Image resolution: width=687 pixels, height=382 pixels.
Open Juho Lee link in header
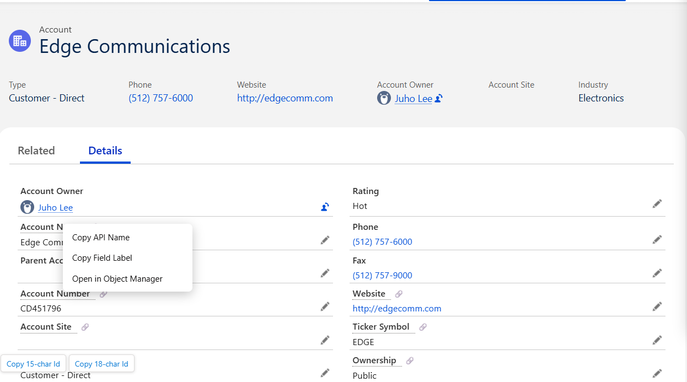click(414, 99)
